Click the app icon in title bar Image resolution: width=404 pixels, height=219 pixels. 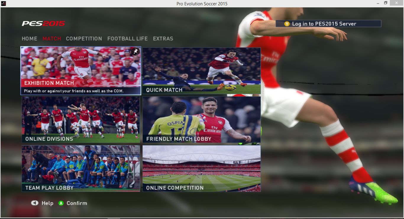(x=4, y=4)
